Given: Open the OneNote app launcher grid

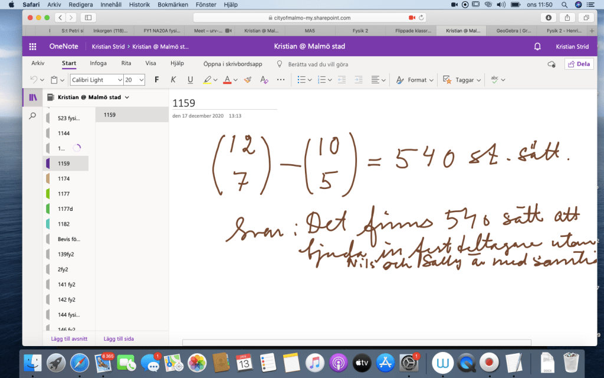Looking at the screenshot, I should coord(33,47).
